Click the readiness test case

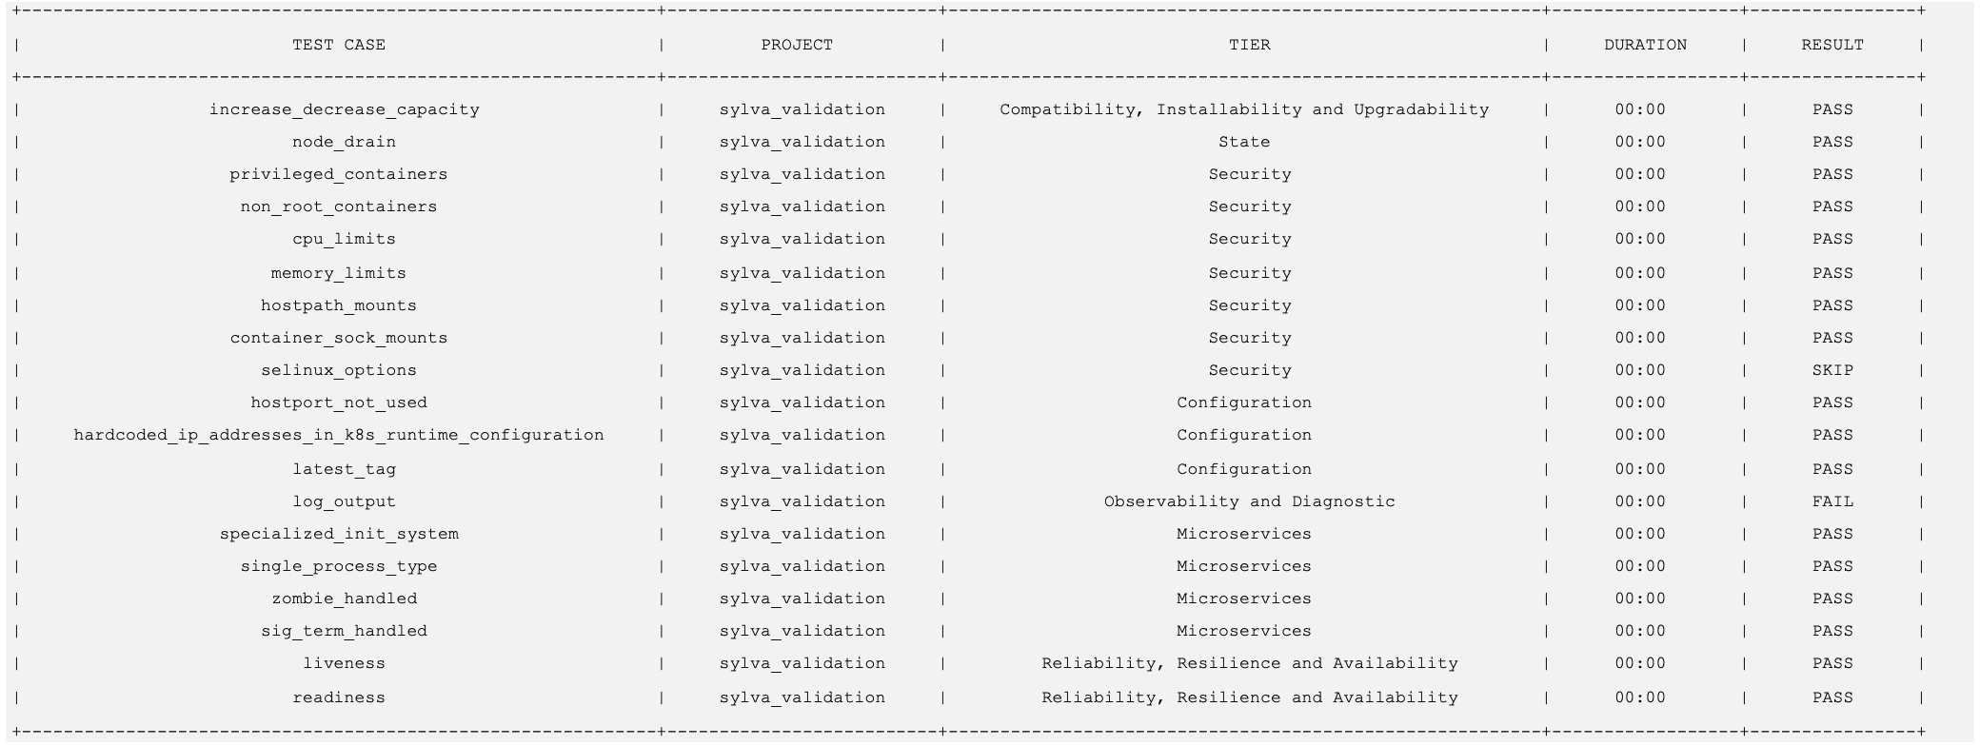click(339, 697)
